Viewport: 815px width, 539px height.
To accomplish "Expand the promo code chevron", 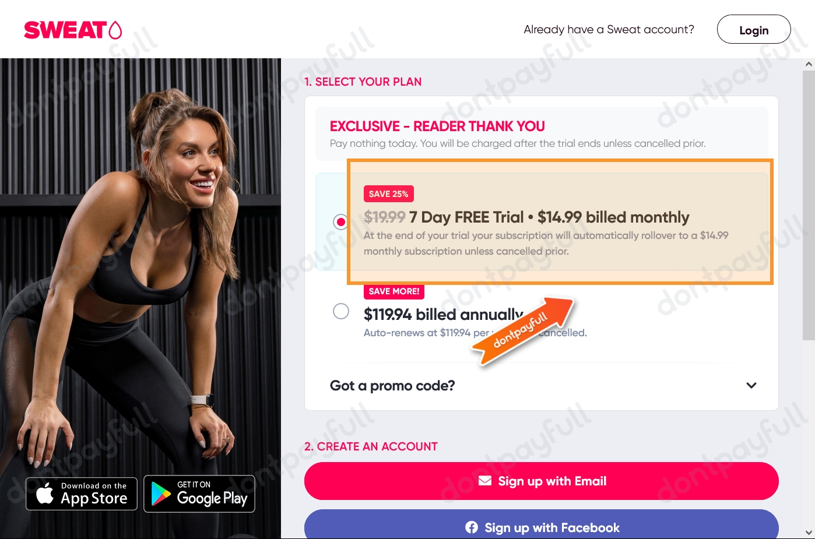I will point(751,385).
